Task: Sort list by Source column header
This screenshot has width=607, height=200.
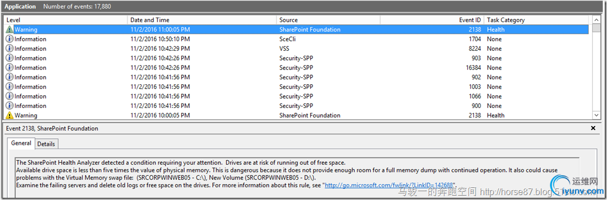Action: [328, 20]
